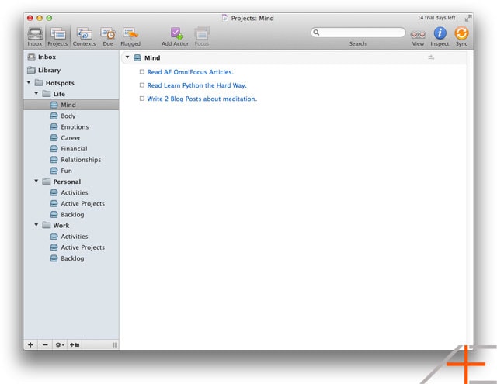Select Active Projects under Personal

tap(71, 203)
